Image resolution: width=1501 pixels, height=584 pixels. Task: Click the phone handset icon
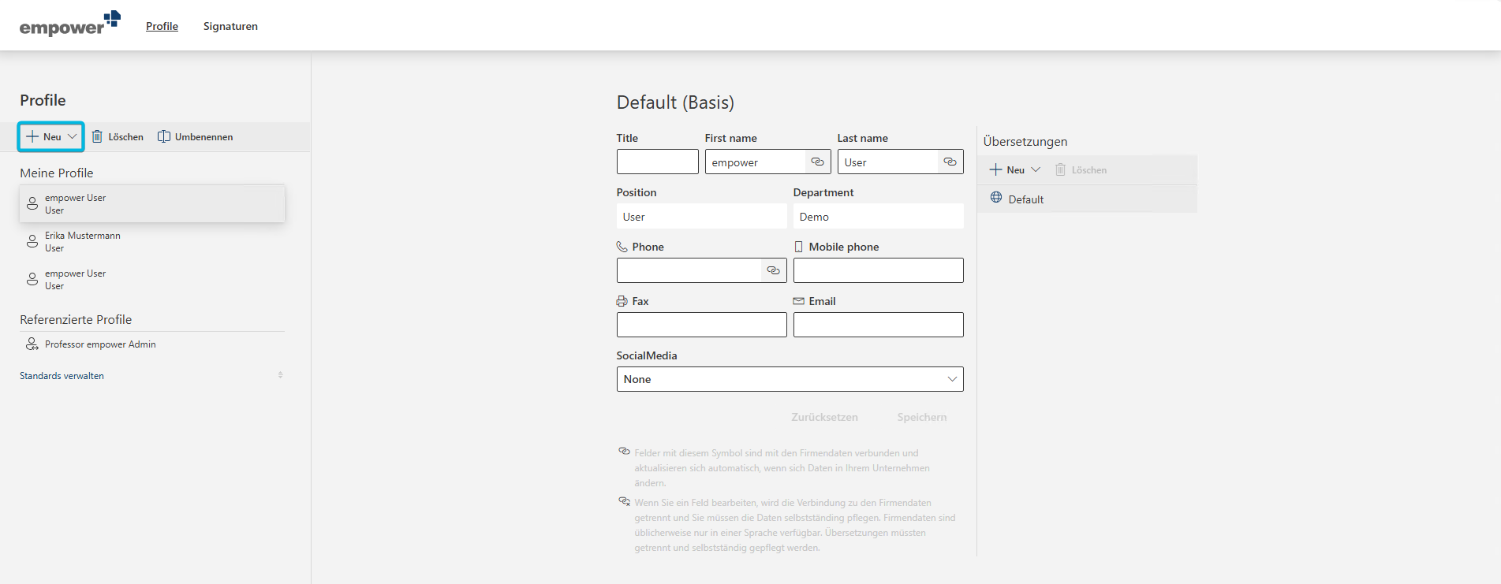(622, 246)
